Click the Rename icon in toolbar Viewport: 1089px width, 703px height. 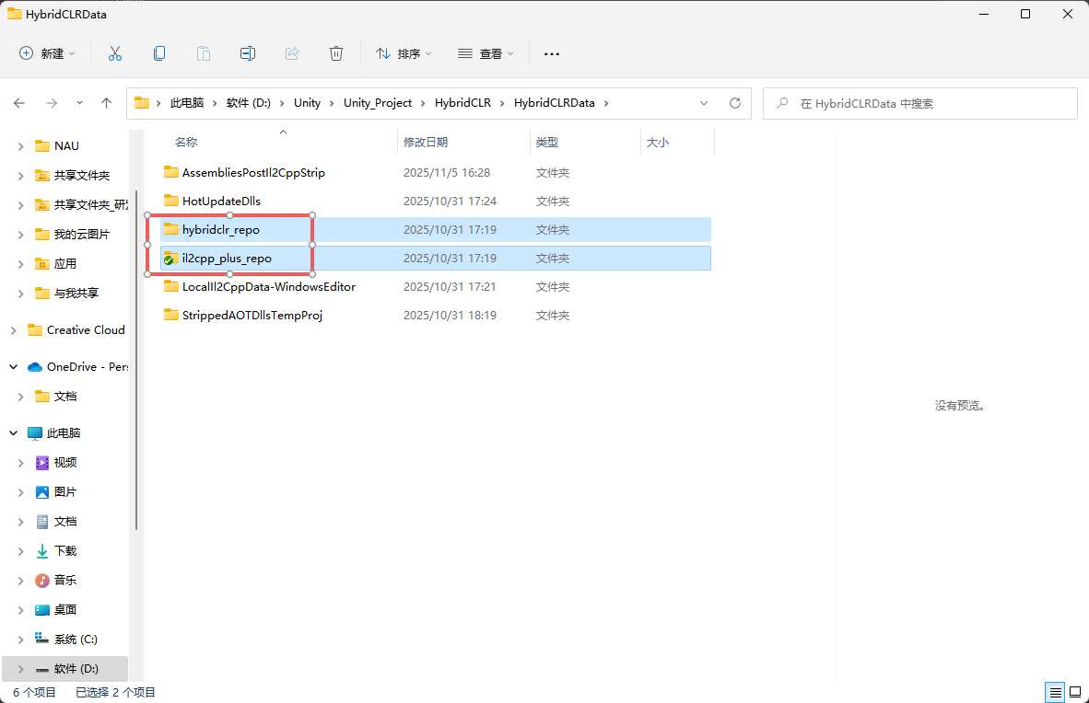pos(247,53)
